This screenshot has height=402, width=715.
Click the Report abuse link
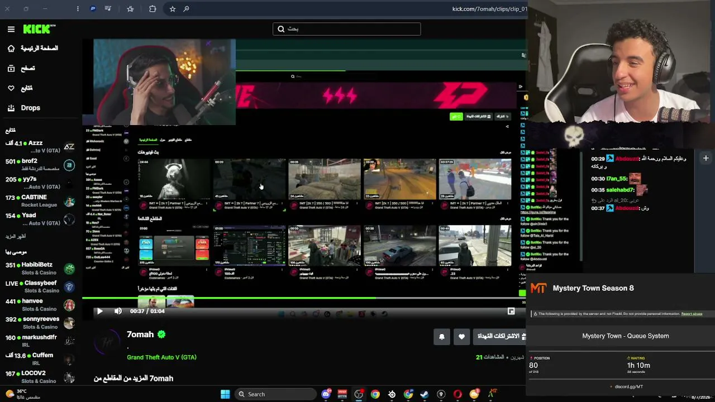[692, 314]
